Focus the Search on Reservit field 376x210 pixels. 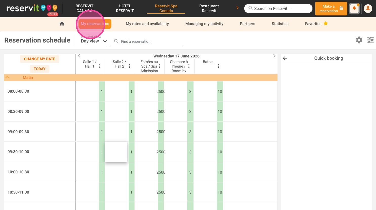click(x=278, y=8)
